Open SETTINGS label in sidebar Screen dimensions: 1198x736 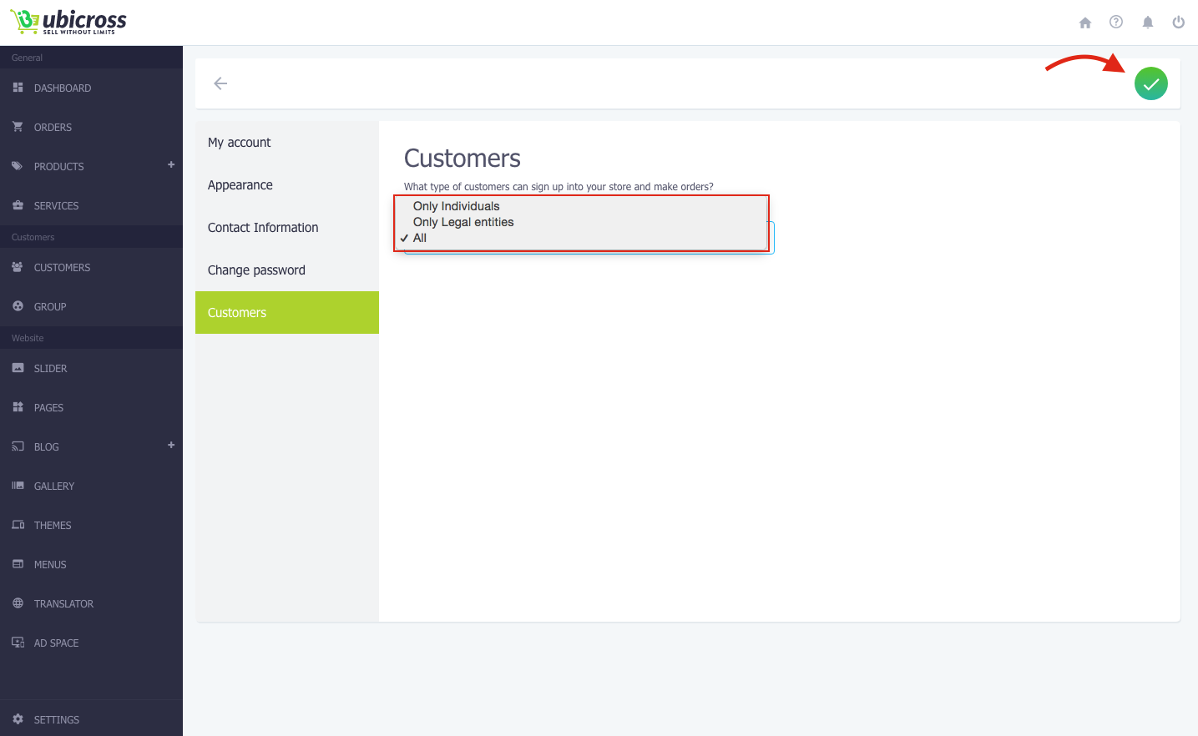click(57, 720)
